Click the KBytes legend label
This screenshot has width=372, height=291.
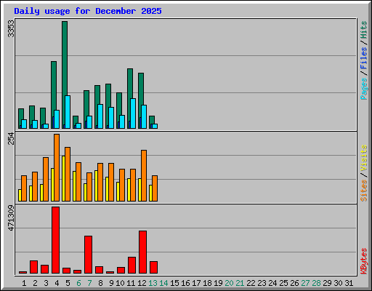364,261
